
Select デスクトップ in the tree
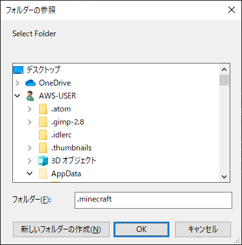pos(43,70)
